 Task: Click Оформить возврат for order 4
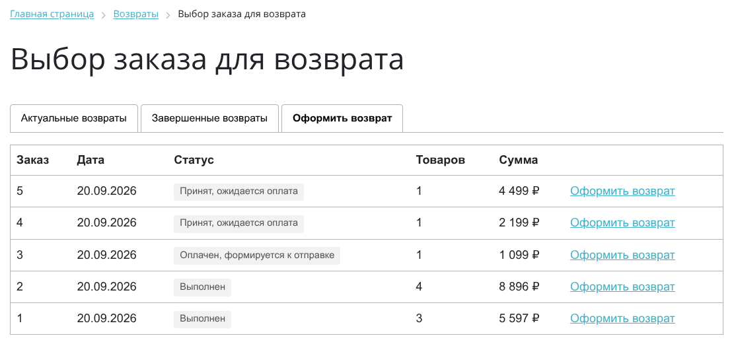click(x=622, y=223)
